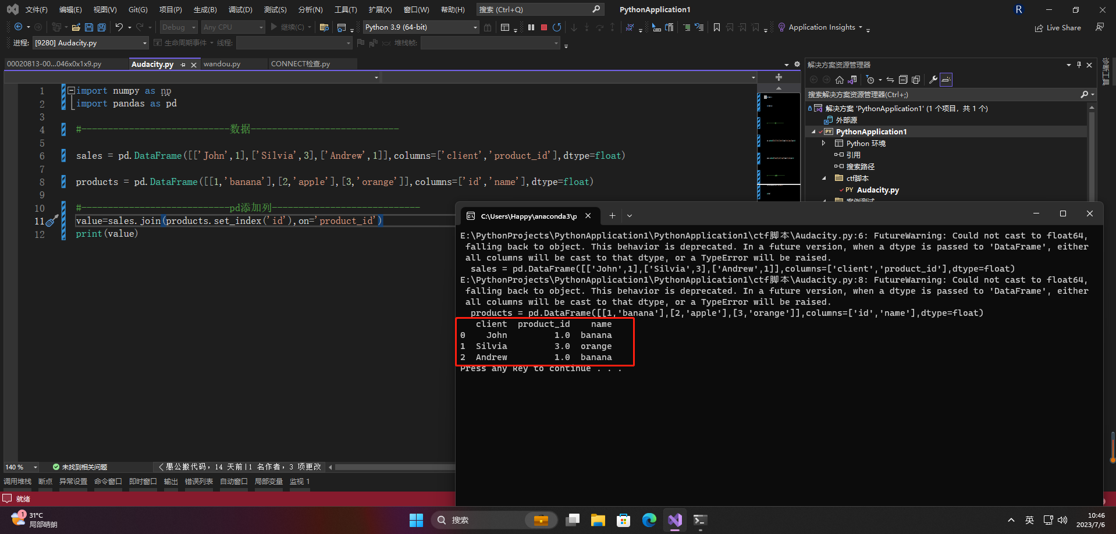
Task: Undo last action with the undo arrow
Action: point(119,27)
